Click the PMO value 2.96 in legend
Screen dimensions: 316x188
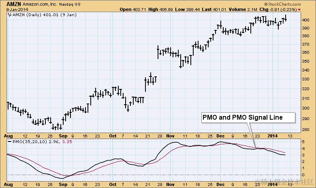click(54, 142)
